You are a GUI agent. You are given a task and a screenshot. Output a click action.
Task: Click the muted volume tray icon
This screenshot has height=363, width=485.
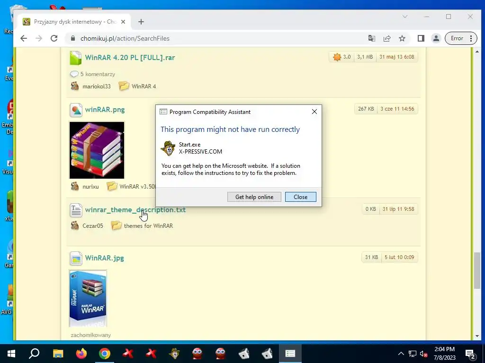(423, 354)
